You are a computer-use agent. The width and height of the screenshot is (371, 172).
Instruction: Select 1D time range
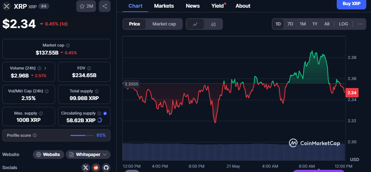tap(278, 24)
